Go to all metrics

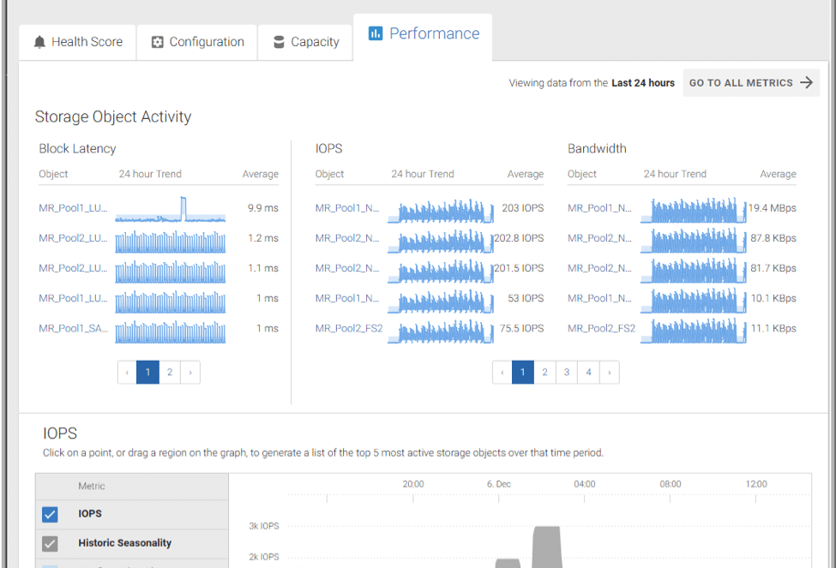pos(751,82)
